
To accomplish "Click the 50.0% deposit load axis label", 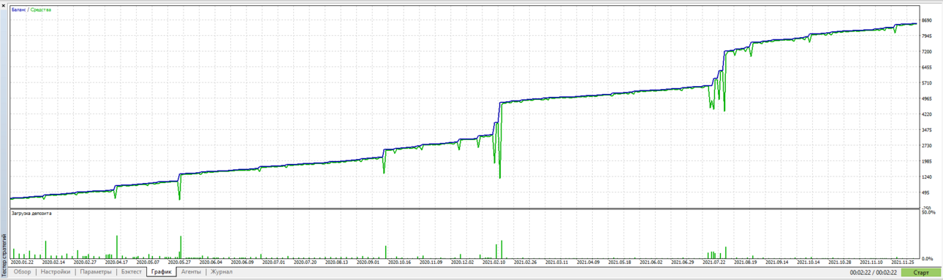I will 928,213.
